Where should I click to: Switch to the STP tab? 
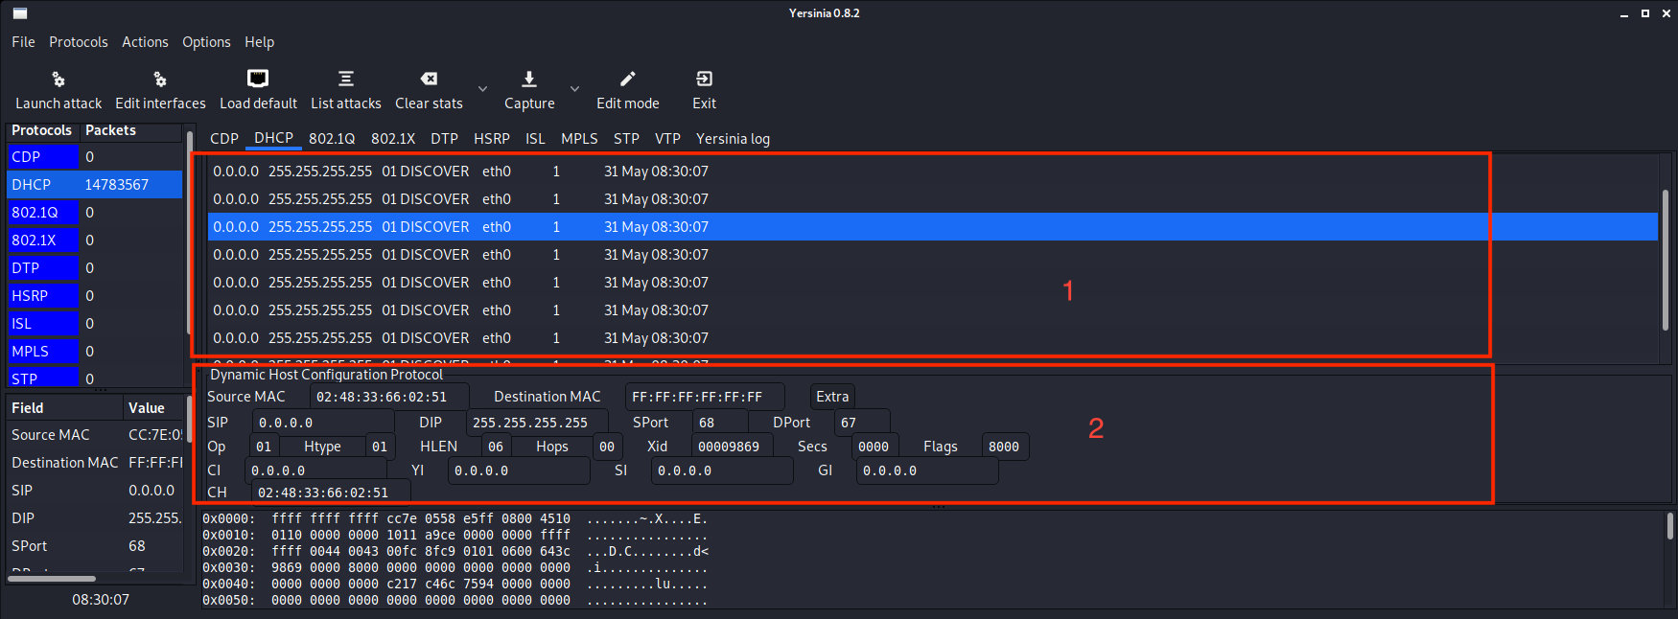pos(626,139)
